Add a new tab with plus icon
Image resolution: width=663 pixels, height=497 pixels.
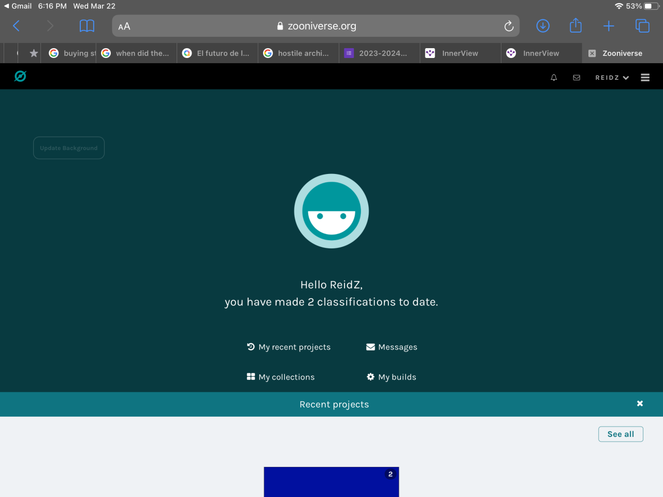coord(609,26)
